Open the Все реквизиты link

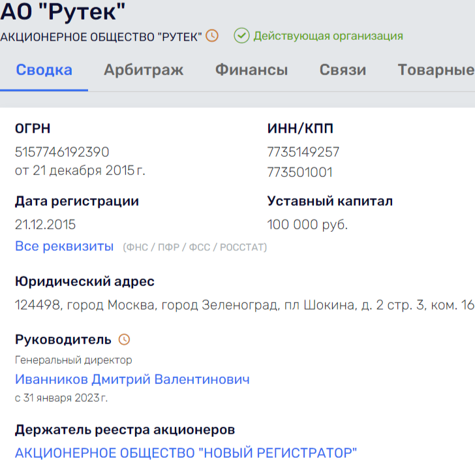[64, 246]
